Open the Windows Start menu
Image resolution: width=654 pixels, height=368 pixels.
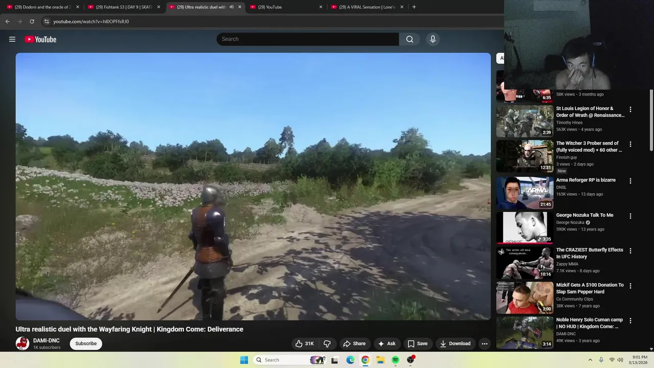(x=244, y=360)
